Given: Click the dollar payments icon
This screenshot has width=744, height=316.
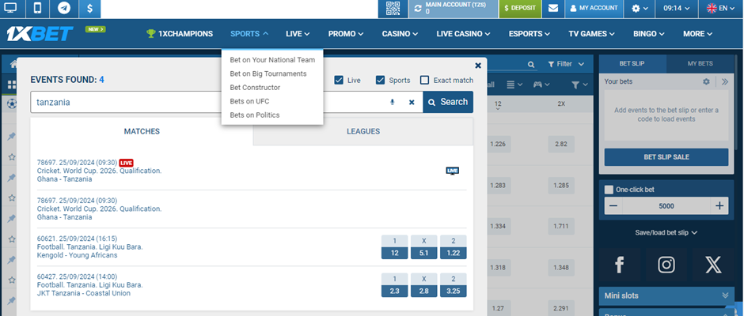Looking at the screenshot, I should [90, 8].
